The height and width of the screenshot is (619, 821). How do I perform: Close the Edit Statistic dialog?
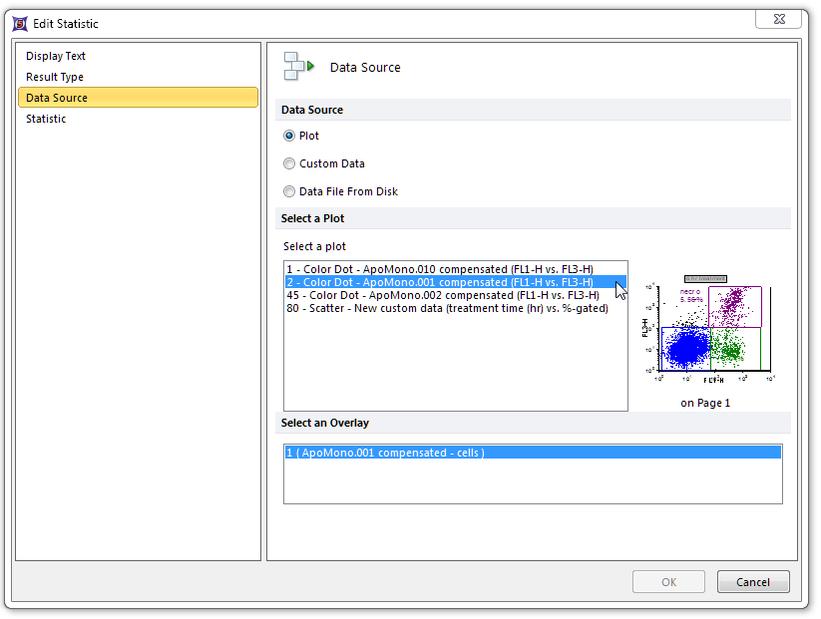point(783,20)
